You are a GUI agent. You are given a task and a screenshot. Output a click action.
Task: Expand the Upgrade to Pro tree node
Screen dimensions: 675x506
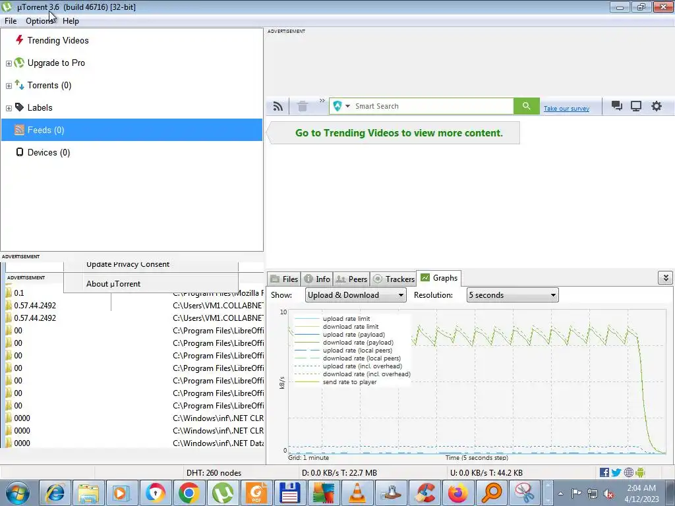click(9, 63)
